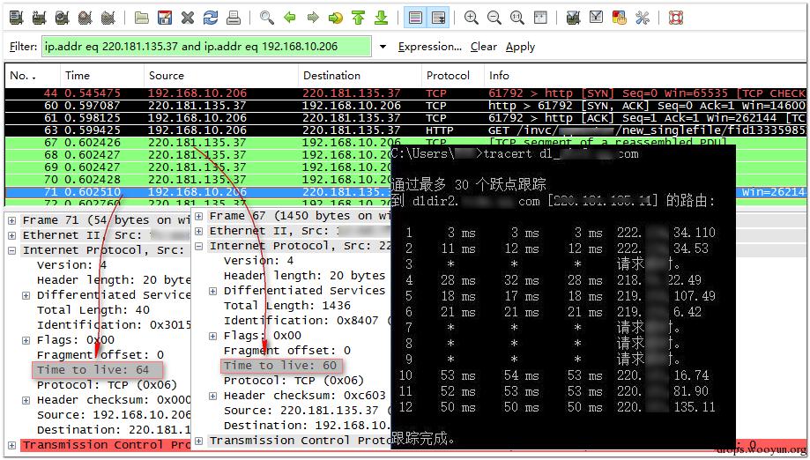Go to first packet arrow icon
810x460 pixels.
click(x=358, y=19)
